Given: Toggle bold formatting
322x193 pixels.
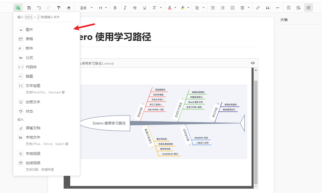Looking at the screenshot, I should (115, 8).
